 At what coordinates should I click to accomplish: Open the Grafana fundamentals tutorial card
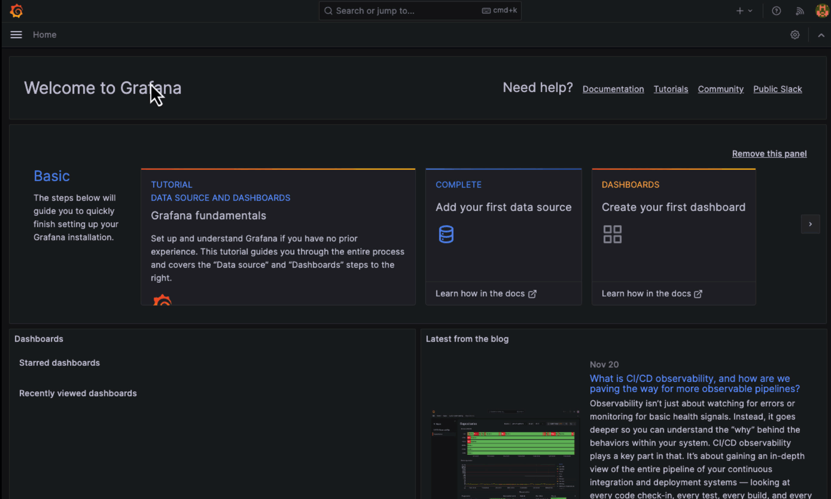point(278,237)
